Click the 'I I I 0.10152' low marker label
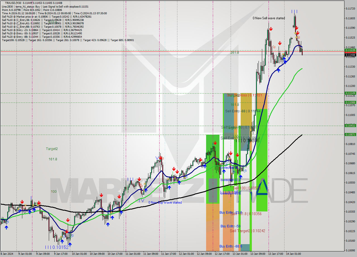 (x=57, y=247)
